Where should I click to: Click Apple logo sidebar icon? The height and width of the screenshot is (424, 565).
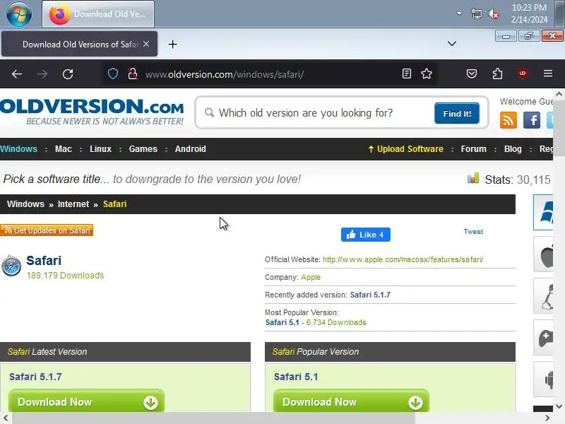pyautogui.click(x=543, y=254)
